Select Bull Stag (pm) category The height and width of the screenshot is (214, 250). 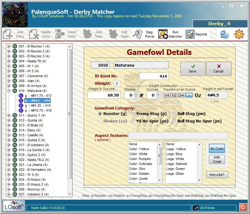click(x=174, y=114)
